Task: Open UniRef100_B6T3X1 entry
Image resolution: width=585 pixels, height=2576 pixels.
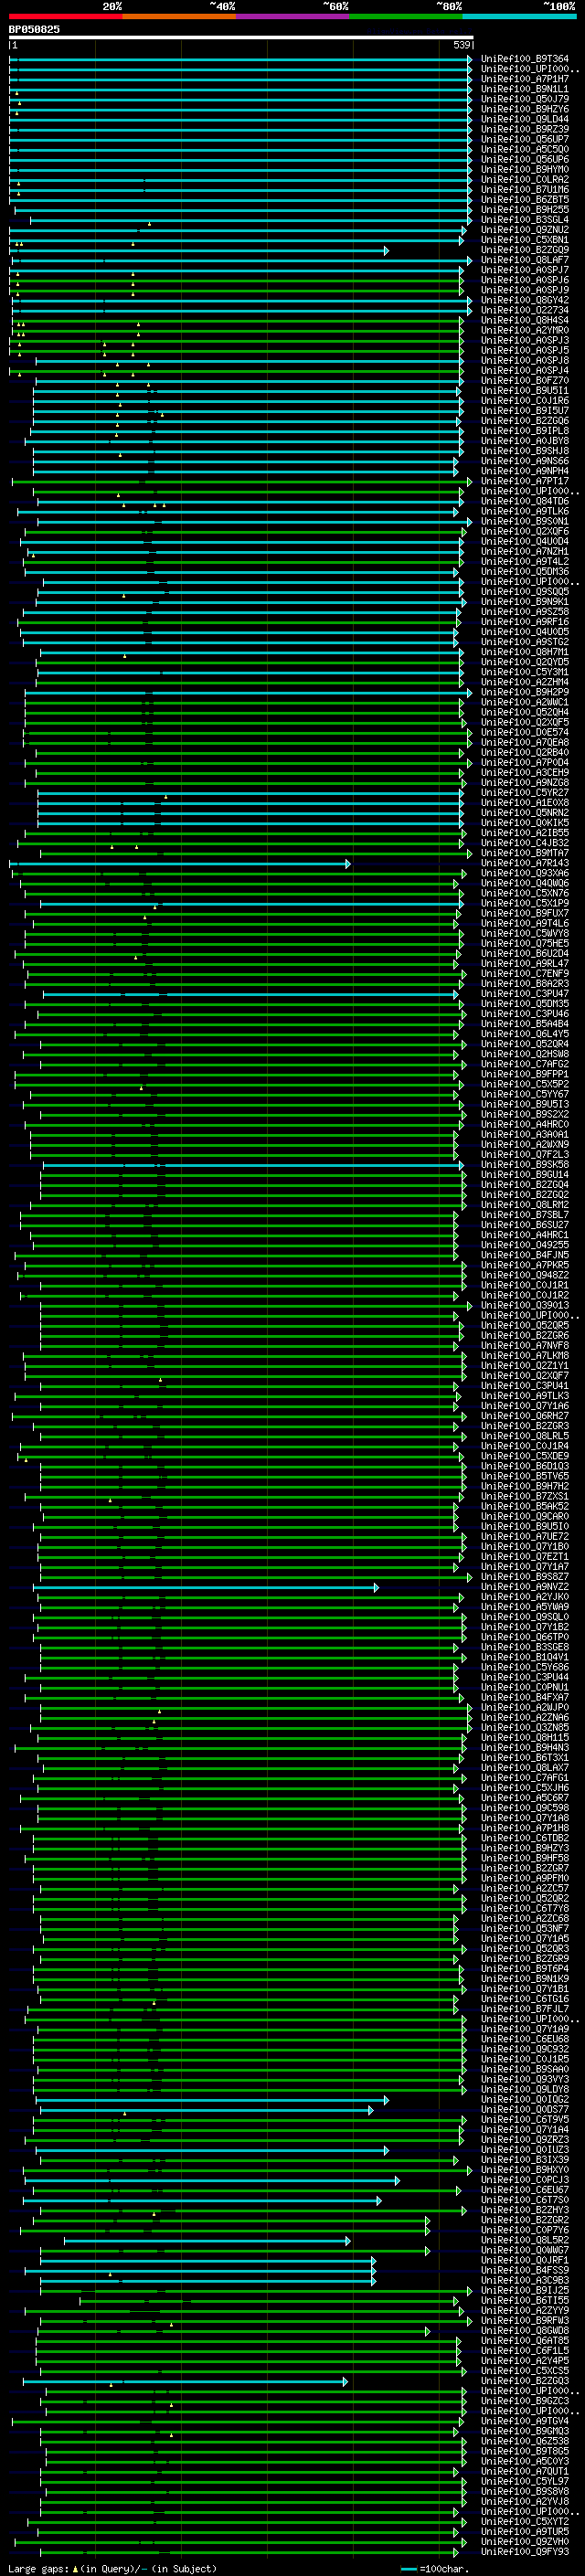Action: point(525,1757)
